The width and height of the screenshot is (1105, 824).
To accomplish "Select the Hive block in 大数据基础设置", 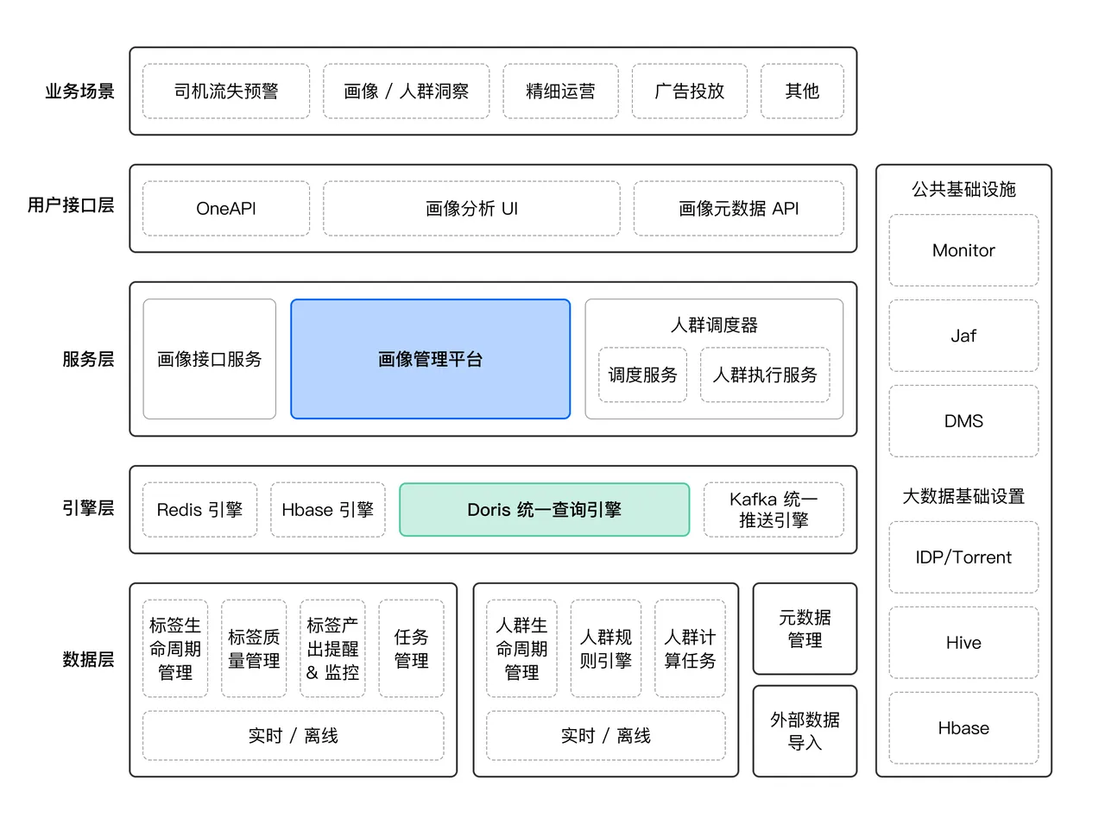I will pos(963,642).
